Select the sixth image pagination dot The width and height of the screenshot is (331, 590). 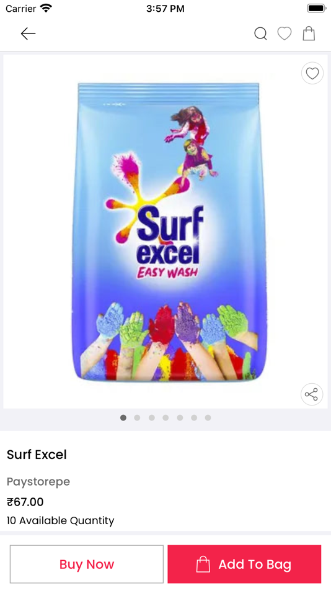[x=194, y=418]
